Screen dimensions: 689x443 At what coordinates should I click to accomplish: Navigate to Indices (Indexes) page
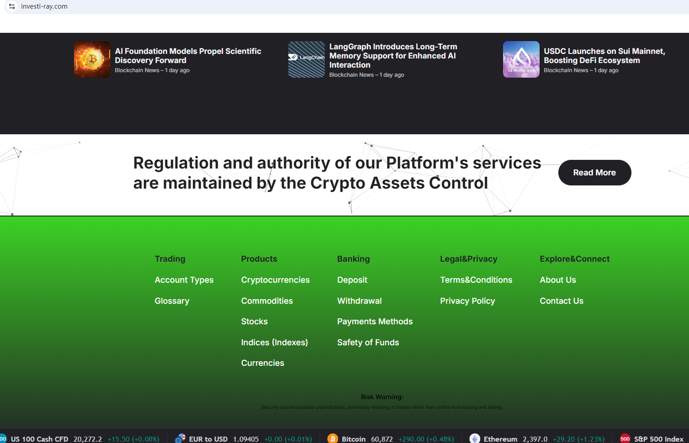point(274,343)
